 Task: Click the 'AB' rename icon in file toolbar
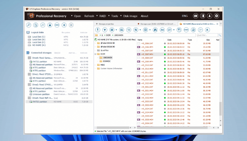(162, 30)
